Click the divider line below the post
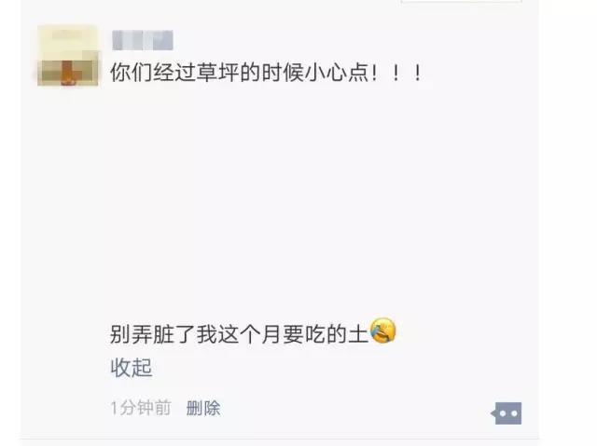This screenshot has height=446, width=597. (x=280, y=439)
